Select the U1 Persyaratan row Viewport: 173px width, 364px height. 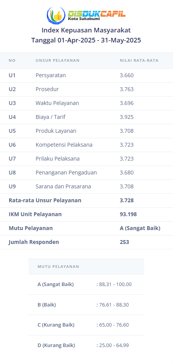pyautogui.click(x=86, y=75)
